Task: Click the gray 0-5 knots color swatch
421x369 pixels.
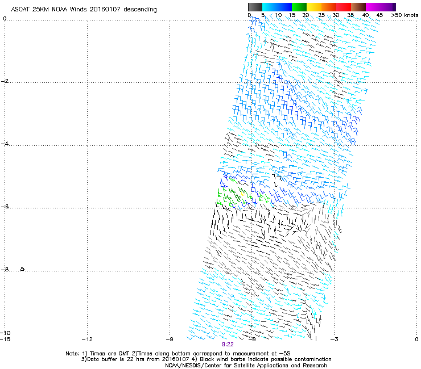Action: pos(255,7)
